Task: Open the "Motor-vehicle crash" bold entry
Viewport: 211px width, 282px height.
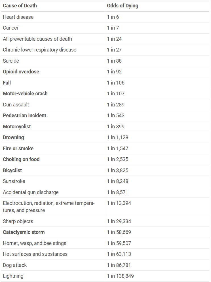Action: (25, 94)
